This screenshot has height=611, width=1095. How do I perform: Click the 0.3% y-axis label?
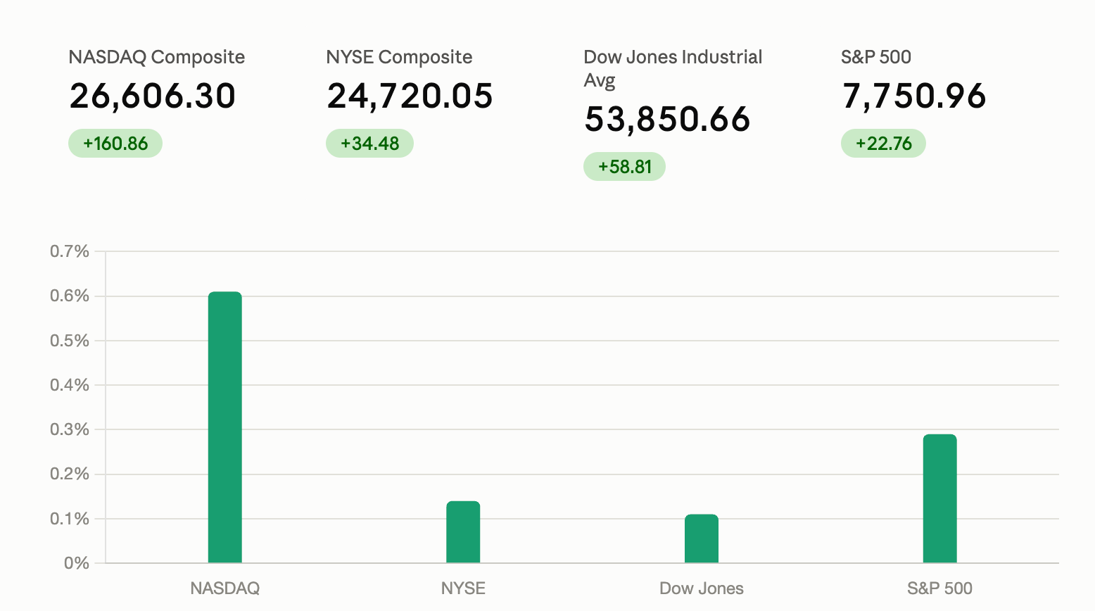click(x=70, y=429)
